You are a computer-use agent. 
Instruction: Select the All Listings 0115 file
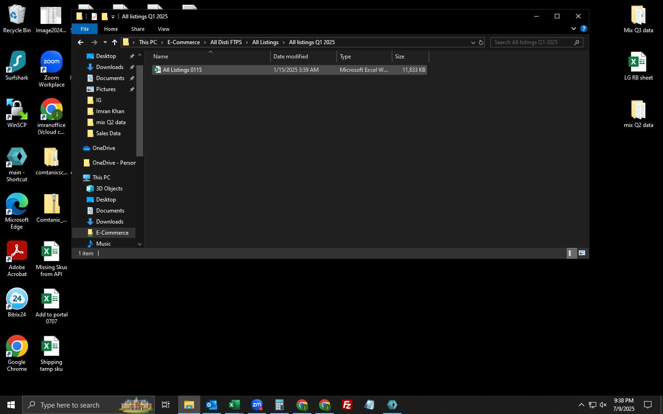click(289, 70)
